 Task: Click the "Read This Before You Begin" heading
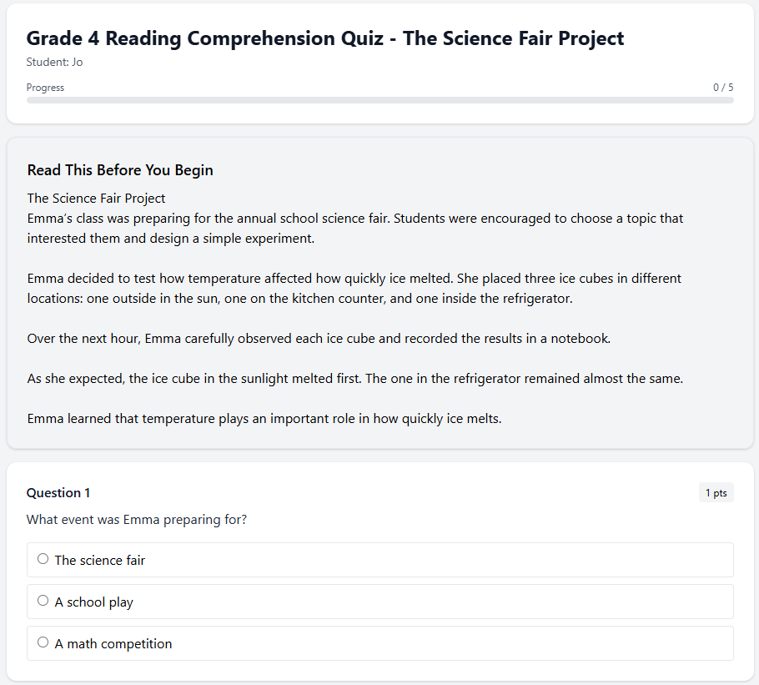(x=120, y=169)
